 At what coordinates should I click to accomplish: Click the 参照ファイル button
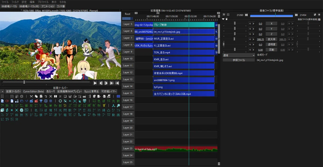[x=239, y=60]
